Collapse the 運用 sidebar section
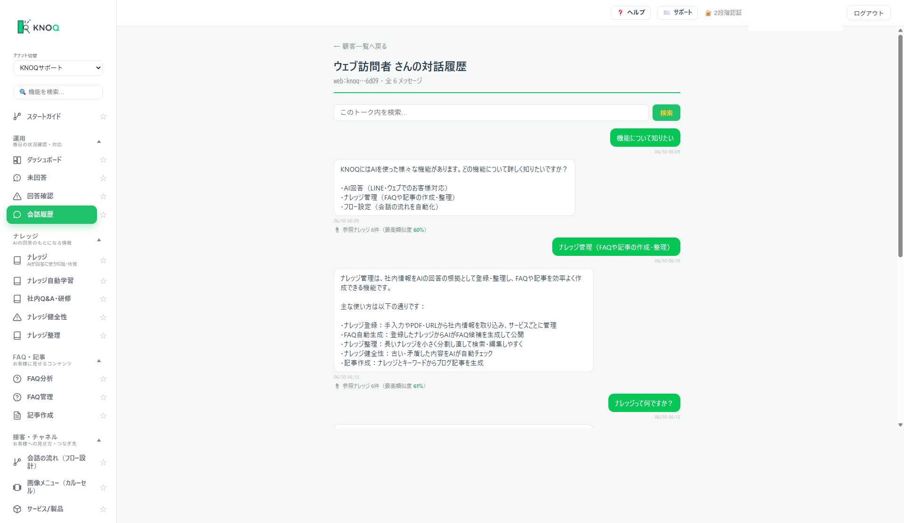Screen dimensions: 904x523 [x=99, y=142]
